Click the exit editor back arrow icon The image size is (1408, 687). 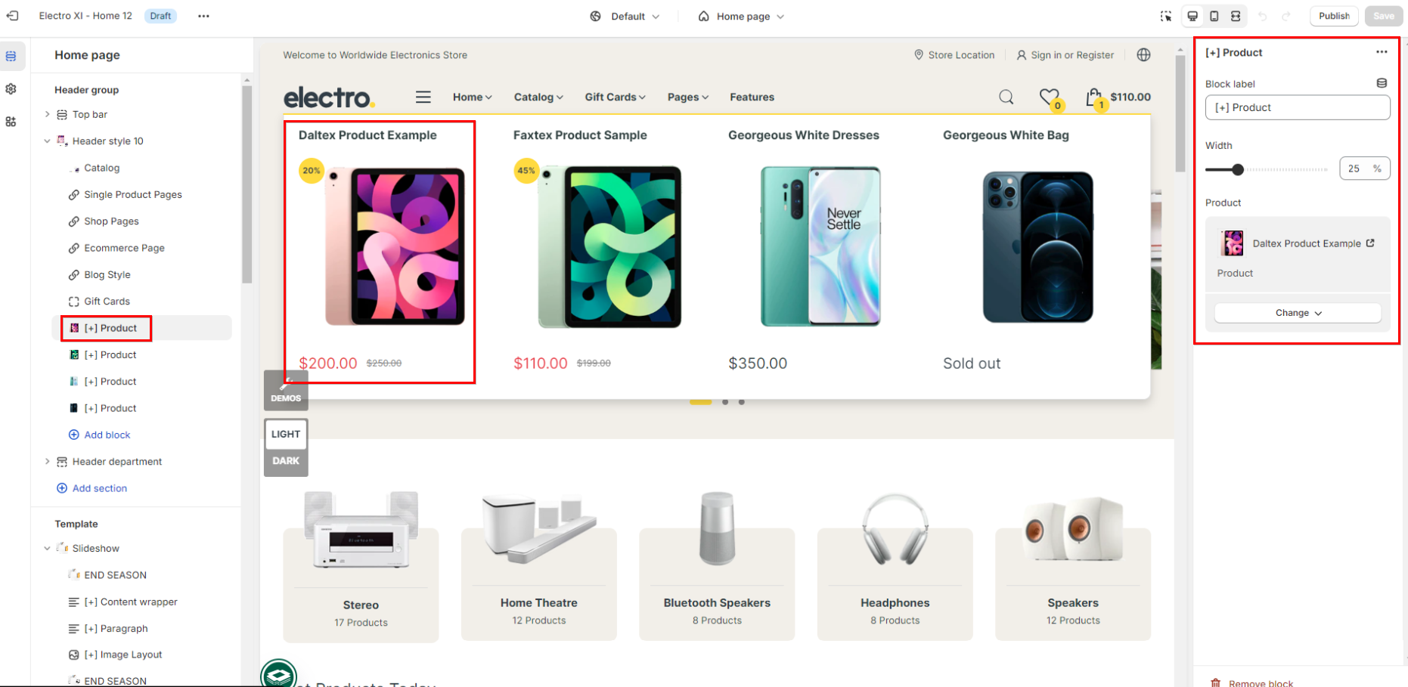[12, 16]
